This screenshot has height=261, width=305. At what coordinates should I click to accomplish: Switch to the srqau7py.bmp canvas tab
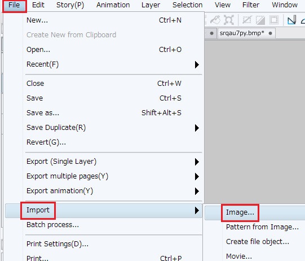pos(242,33)
